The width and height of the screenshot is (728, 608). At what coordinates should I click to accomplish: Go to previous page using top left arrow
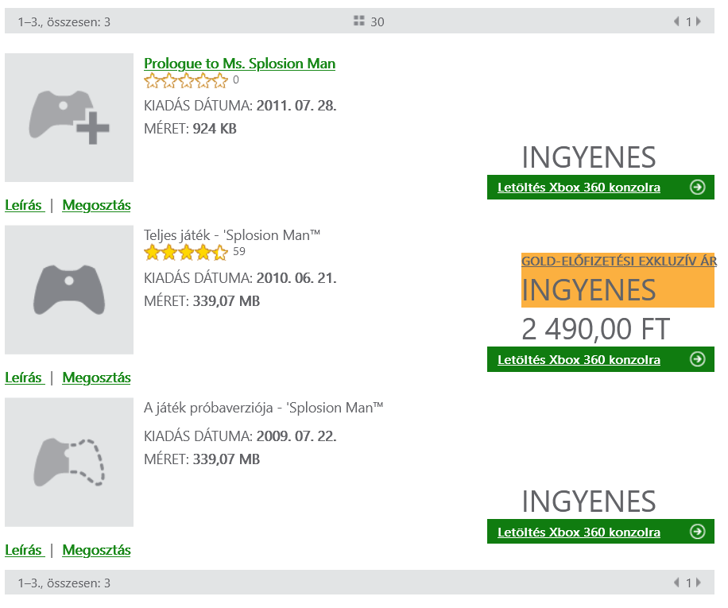[676, 21]
